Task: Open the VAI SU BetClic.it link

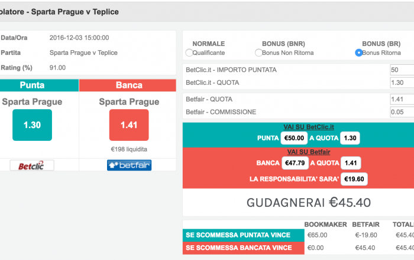Action: tap(309, 127)
